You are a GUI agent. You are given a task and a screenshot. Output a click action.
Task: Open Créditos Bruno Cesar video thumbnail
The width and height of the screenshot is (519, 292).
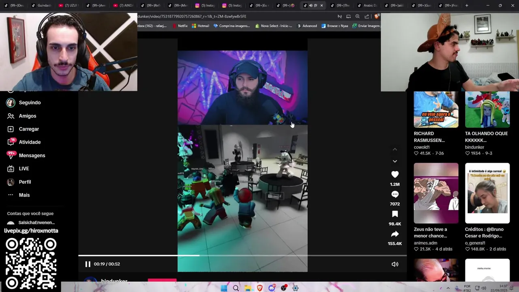pos(487,193)
